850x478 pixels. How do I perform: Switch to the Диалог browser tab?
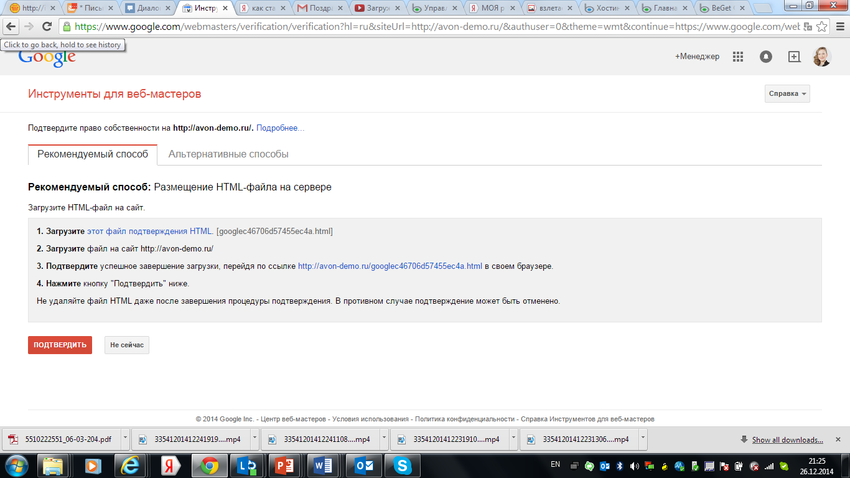pyautogui.click(x=147, y=9)
